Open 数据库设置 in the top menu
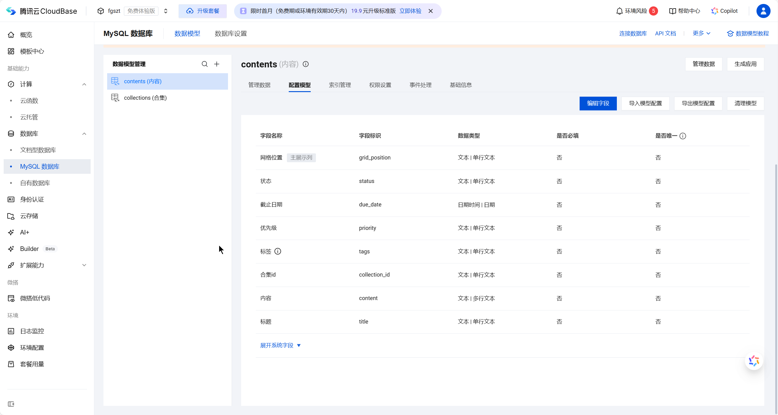This screenshot has width=778, height=415. (231, 33)
